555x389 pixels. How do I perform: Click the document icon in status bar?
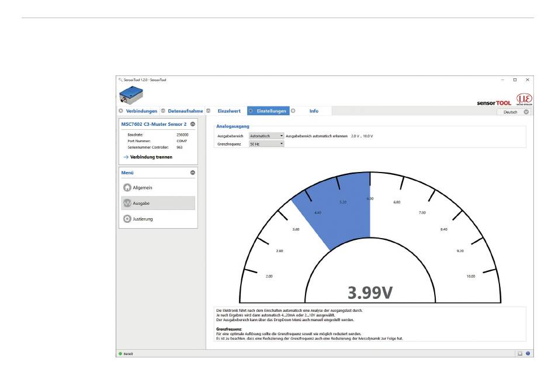[x=520, y=353]
